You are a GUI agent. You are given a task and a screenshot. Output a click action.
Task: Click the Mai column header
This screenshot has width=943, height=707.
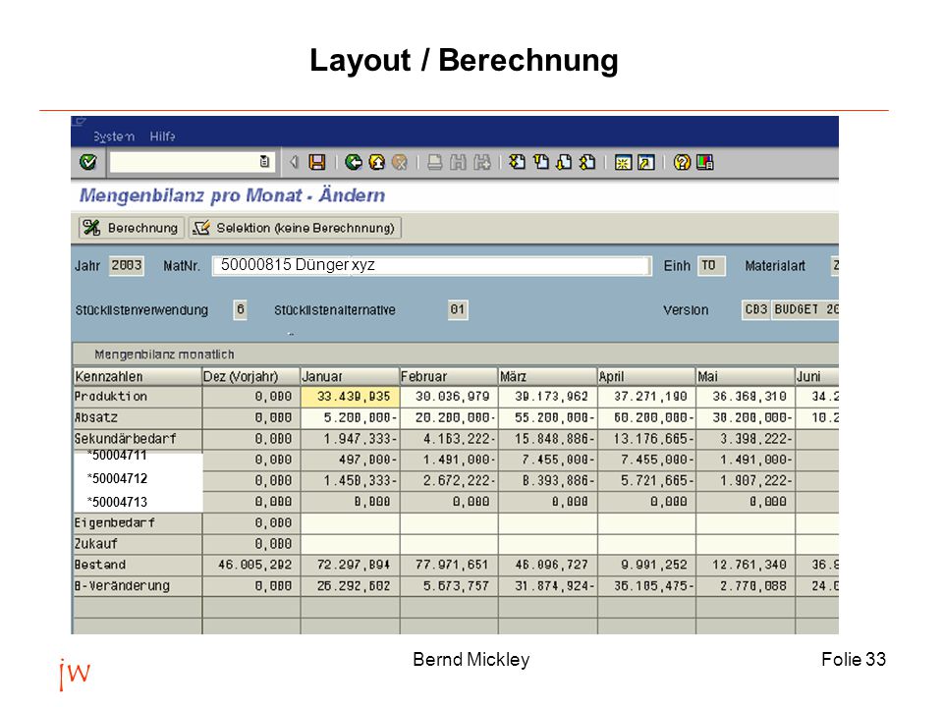tap(746, 376)
